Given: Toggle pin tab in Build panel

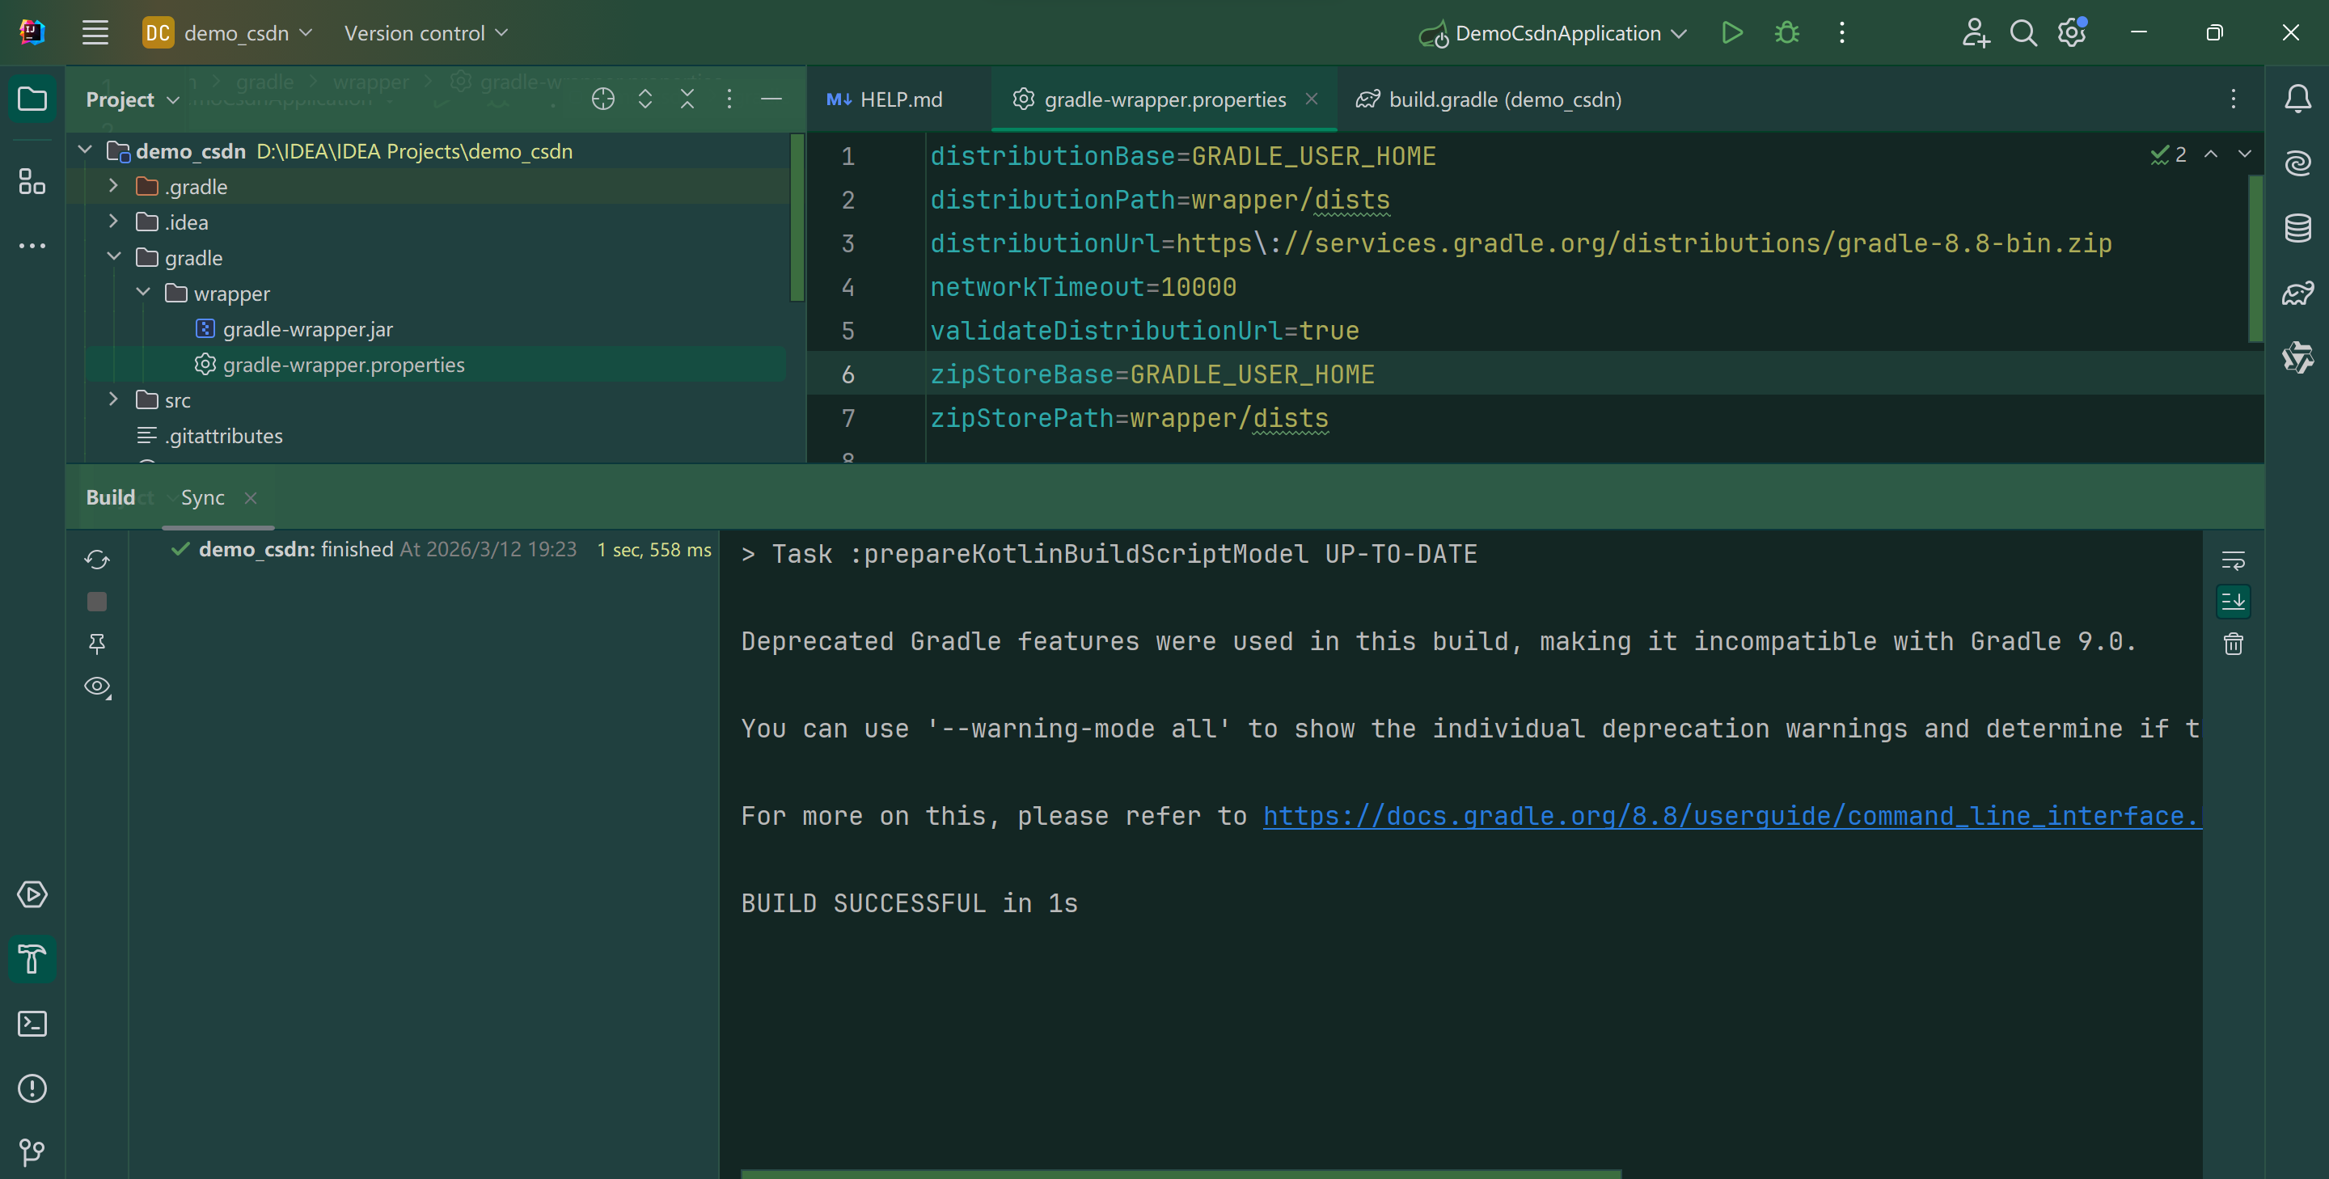Looking at the screenshot, I should click(x=97, y=644).
